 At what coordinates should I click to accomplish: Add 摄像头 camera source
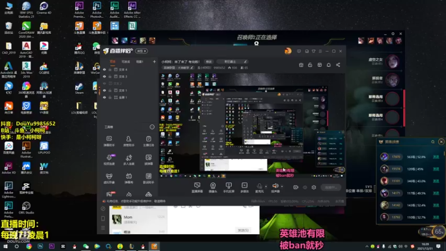213,187
